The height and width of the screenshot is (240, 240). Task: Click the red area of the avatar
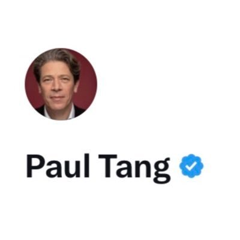coord(87,84)
